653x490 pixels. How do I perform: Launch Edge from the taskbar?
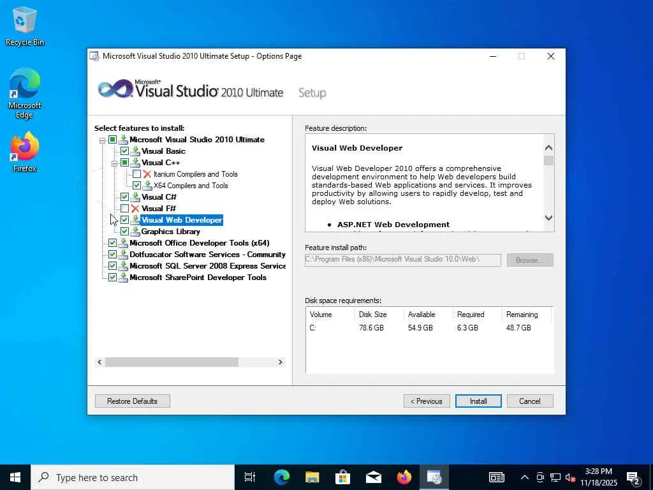(x=281, y=477)
